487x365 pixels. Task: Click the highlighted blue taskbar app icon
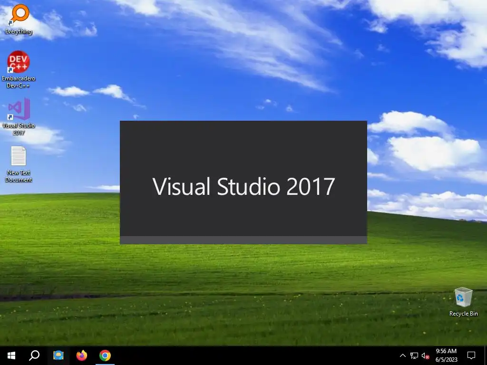click(58, 355)
